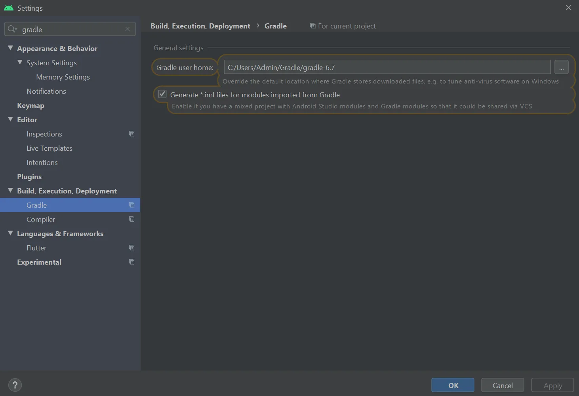The image size is (579, 396).
Task: Open help with the question mark button
Action: click(15, 385)
